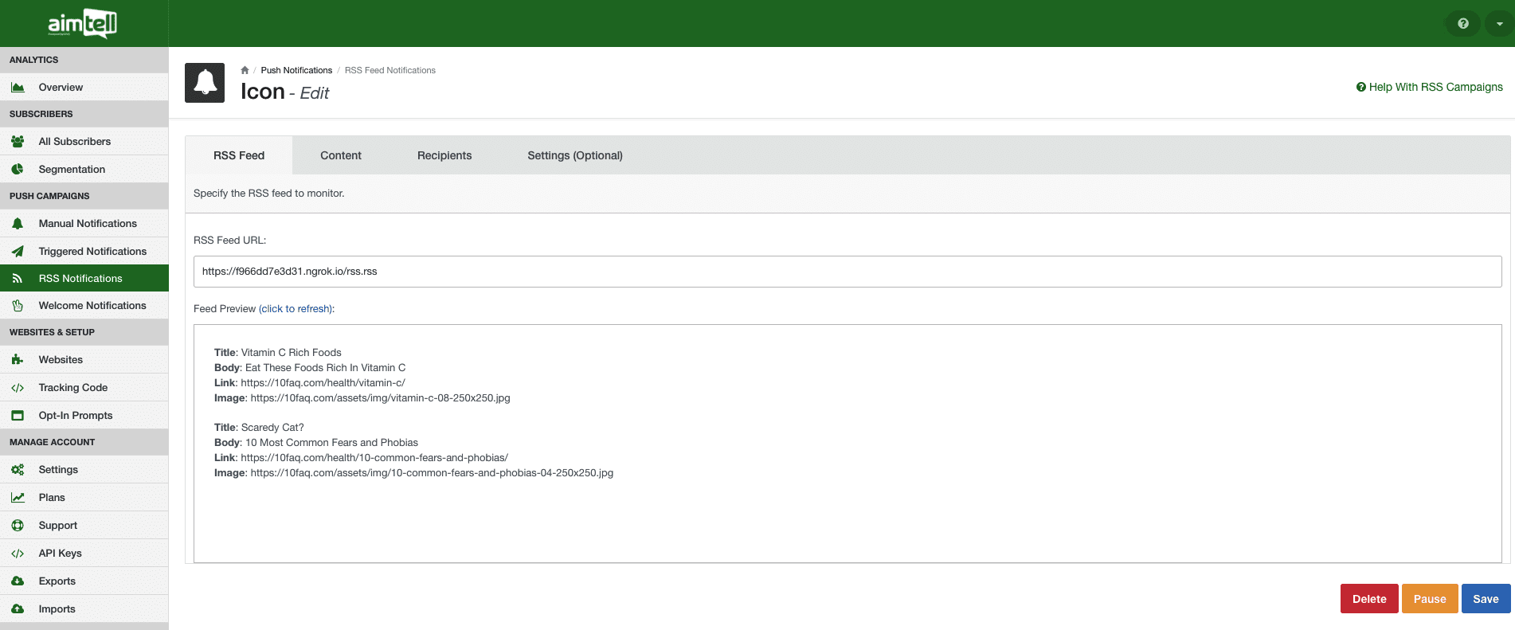Image resolution: width=1515 pixels, height=630 pixels.
Task: Click the aimtell logo
Action: tap(83, 24)
